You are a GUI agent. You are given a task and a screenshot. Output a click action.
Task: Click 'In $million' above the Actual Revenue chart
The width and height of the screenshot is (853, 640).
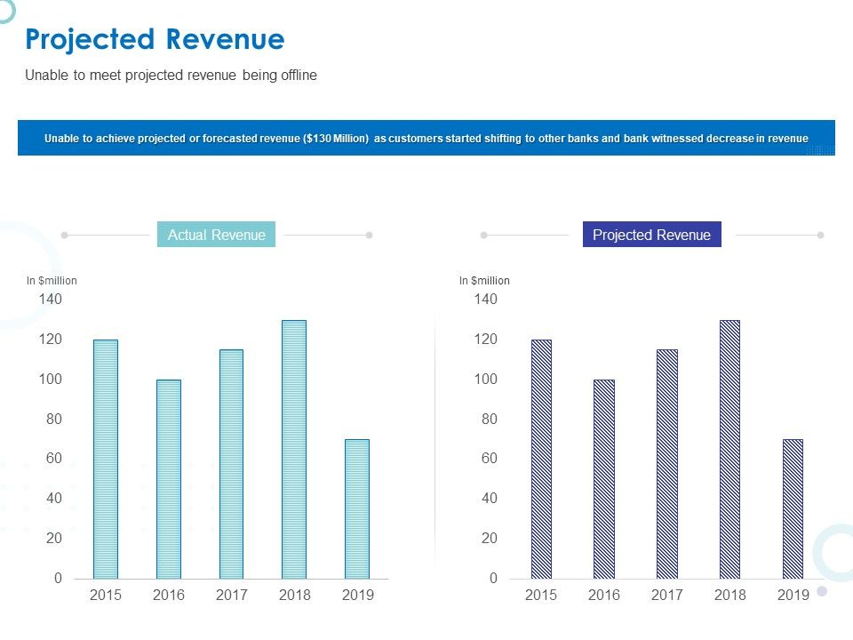[52, 280]
